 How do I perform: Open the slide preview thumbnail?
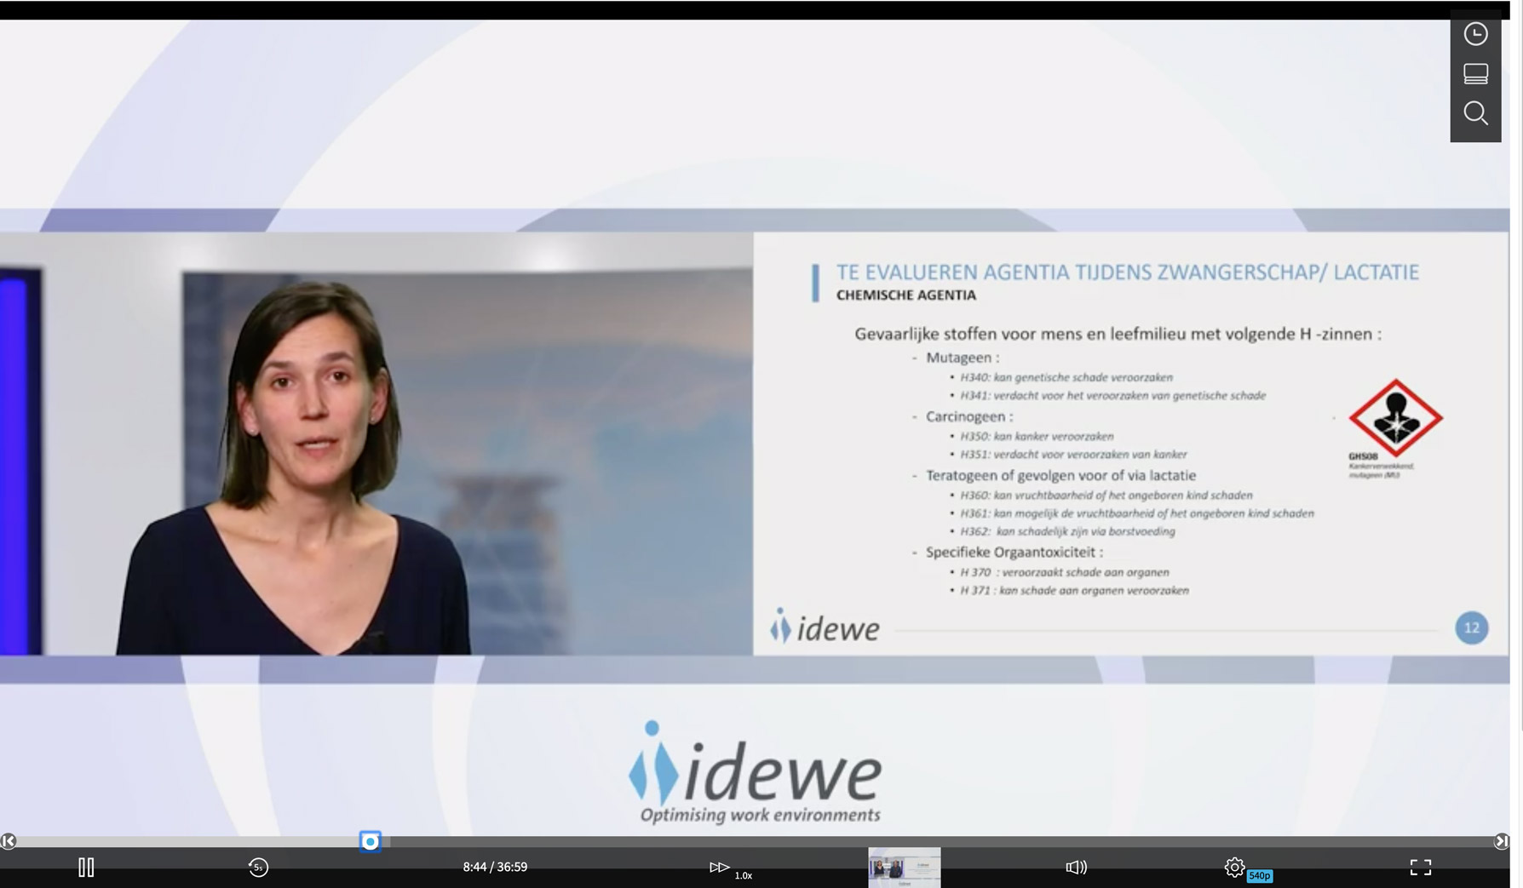[x=905, y=868]
